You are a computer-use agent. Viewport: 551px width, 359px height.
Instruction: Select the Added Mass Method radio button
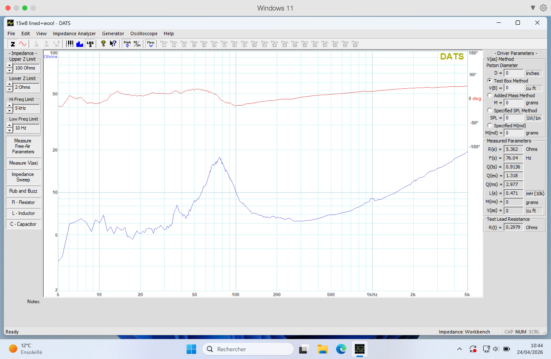(490, 95)
